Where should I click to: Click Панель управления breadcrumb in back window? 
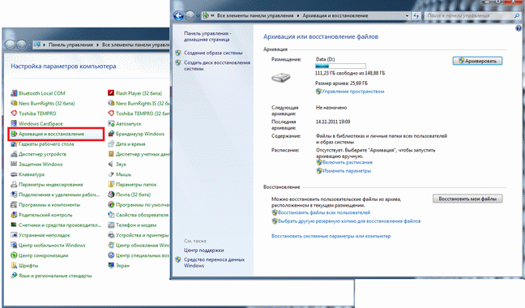tap(70, 45)
